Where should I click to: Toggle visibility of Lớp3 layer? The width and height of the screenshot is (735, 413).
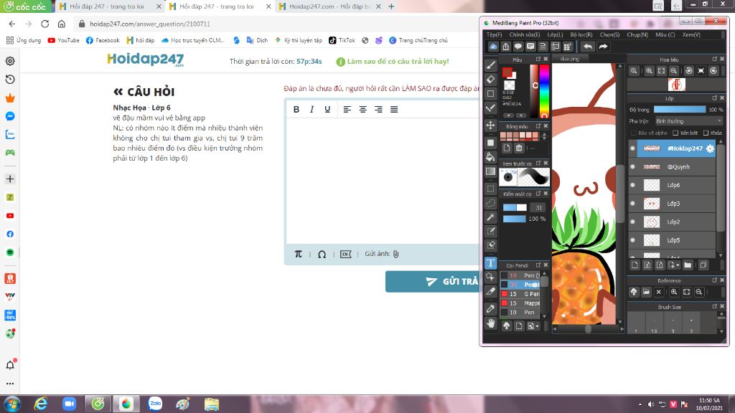(x=633, y=203)
